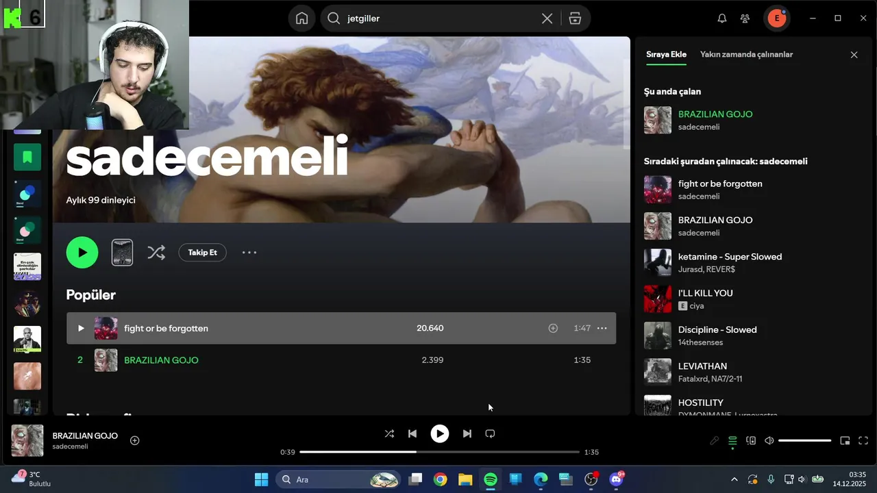Open sadecemeli artist link in player bar
This screenshot has width=877, height=493.
(71, 446)
